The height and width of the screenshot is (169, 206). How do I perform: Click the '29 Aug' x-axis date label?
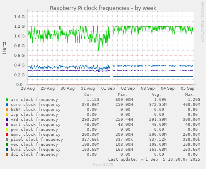point(48,88)
